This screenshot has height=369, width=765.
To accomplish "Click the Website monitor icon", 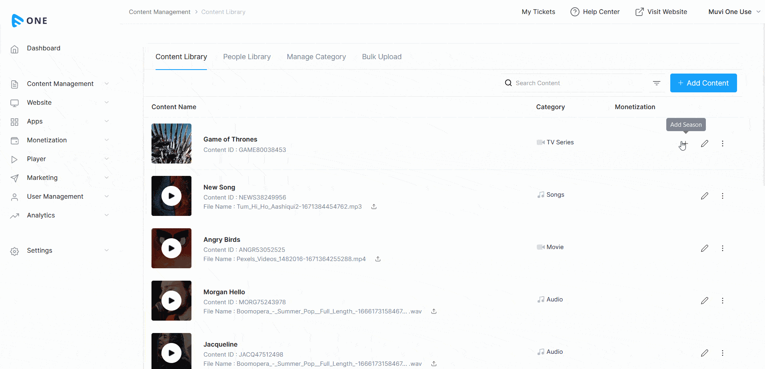I will click(x=15, y=103).
